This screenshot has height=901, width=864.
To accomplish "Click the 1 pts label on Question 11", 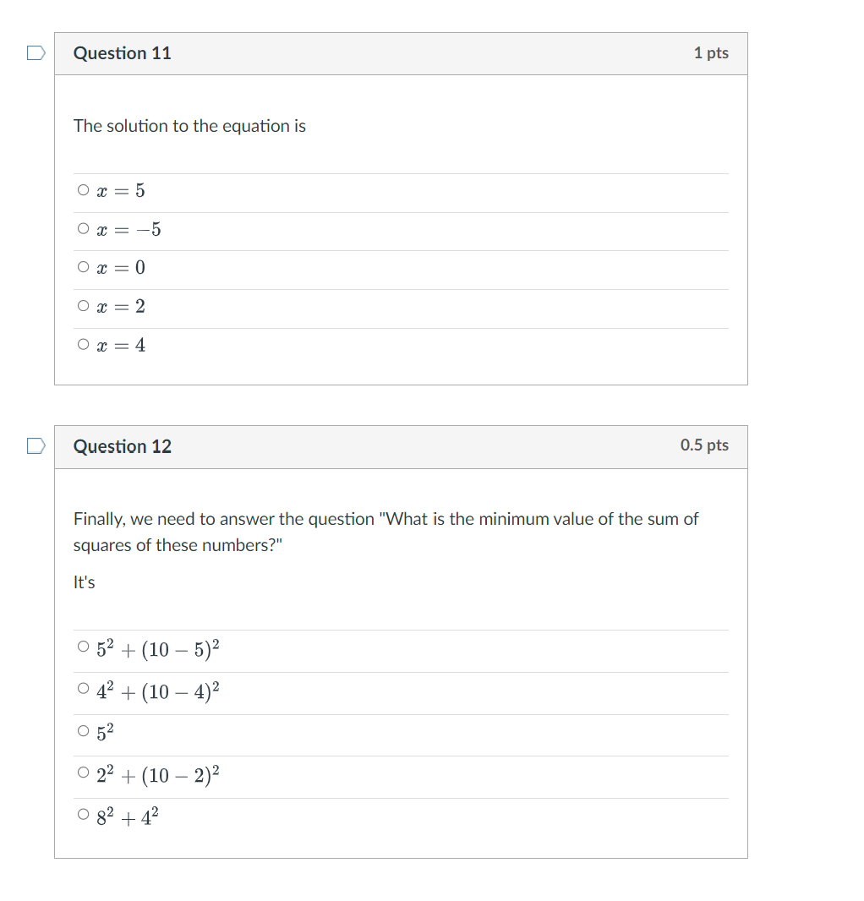I will pos(710,52).
